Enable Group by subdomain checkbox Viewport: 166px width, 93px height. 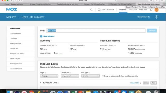pyautogui.click(x=103, y=76)
